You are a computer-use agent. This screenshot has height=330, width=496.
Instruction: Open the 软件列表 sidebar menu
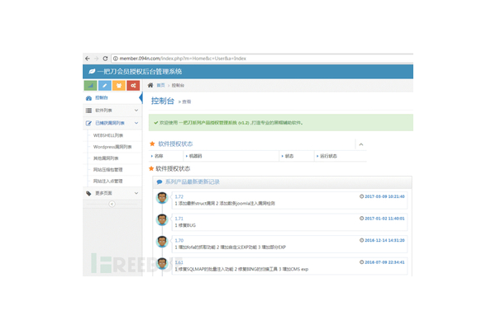[112, 111]
